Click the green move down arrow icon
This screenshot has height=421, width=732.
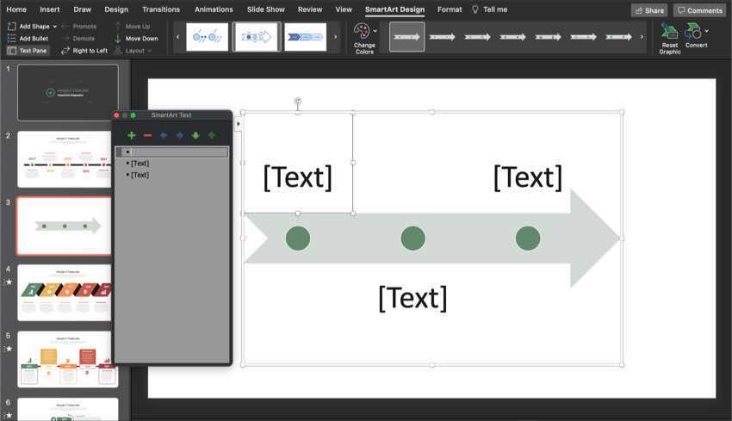click(x=195, y=135)
